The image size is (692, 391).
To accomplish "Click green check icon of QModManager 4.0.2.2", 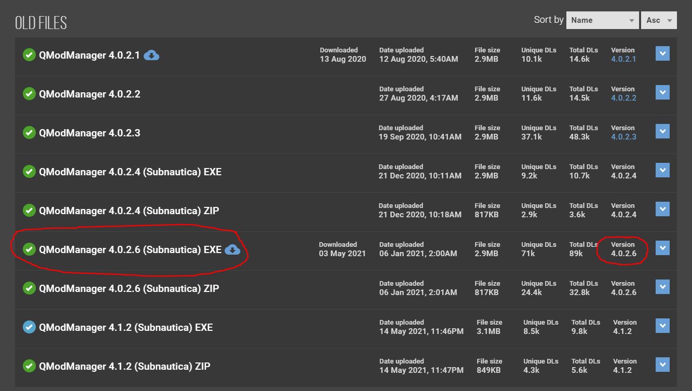I will (x=29, y=94).
